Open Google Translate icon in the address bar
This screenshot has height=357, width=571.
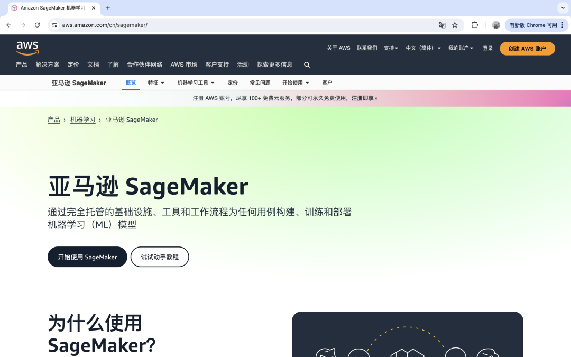click(x=441, y=25)
